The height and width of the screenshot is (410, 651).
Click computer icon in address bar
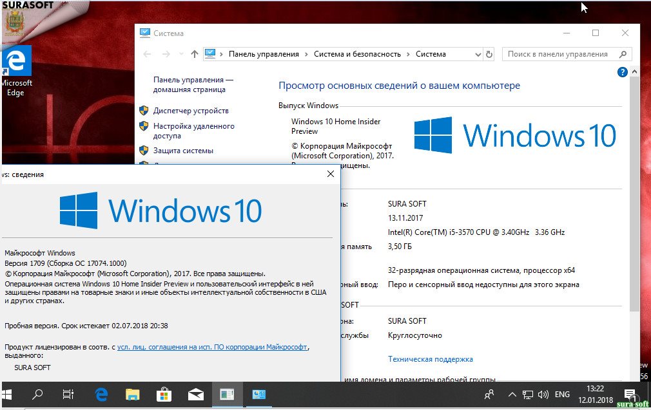tap(210, 54)
